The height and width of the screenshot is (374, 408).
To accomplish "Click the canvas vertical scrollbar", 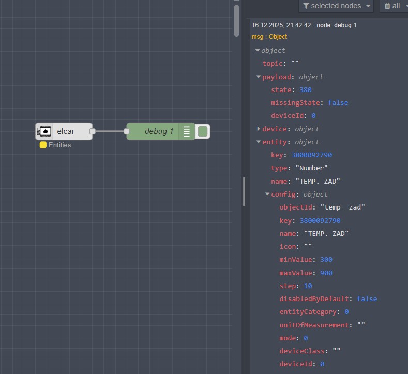I will [236, 21].
